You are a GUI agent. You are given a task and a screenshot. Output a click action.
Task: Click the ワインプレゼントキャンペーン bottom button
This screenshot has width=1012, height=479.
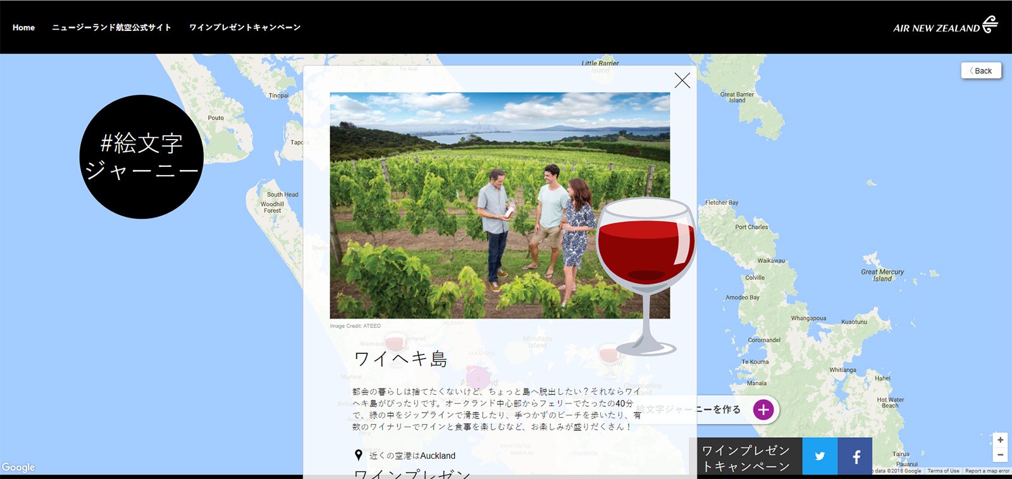746,458
